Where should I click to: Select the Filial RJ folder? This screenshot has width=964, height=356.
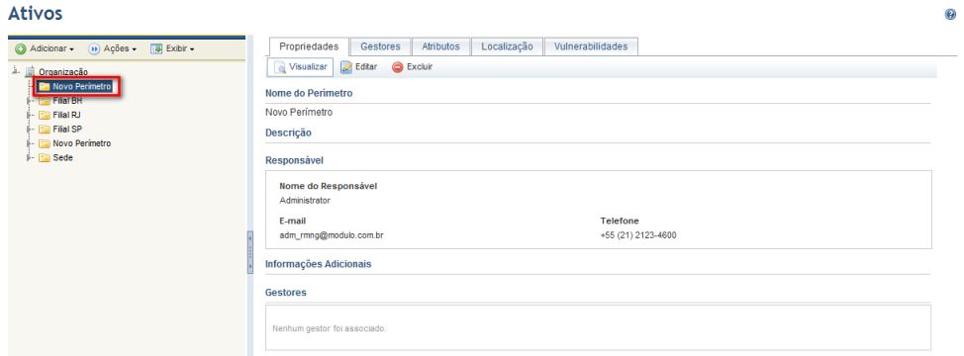66,115
